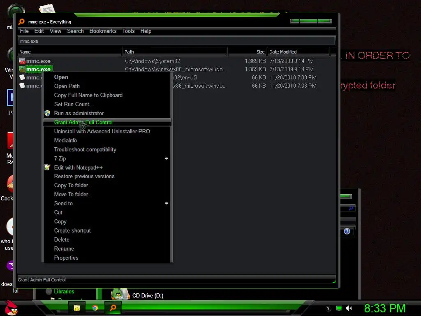The width and height of the screenshot is (421, 316).
Task: Choose Run as administrator
Action: pyautogui.click(x=107, y=113)
